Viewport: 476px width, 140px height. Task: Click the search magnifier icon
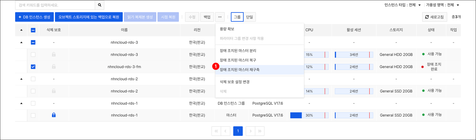click(100, 5)
